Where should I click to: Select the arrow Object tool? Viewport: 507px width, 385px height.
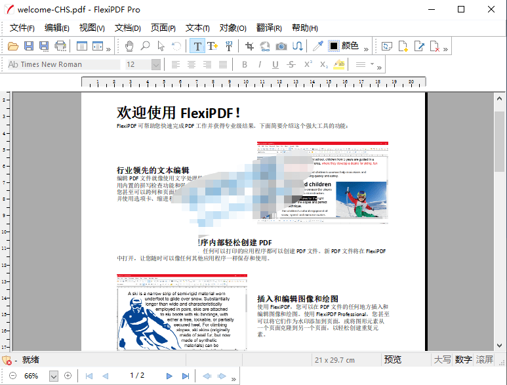pos(161,46)
